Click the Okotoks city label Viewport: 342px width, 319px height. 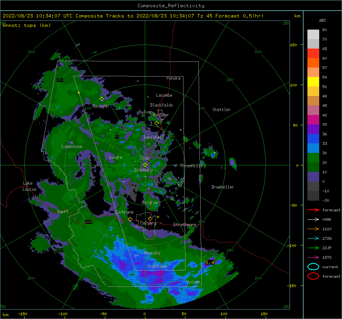pyautogui.click(x=152, y=253)
